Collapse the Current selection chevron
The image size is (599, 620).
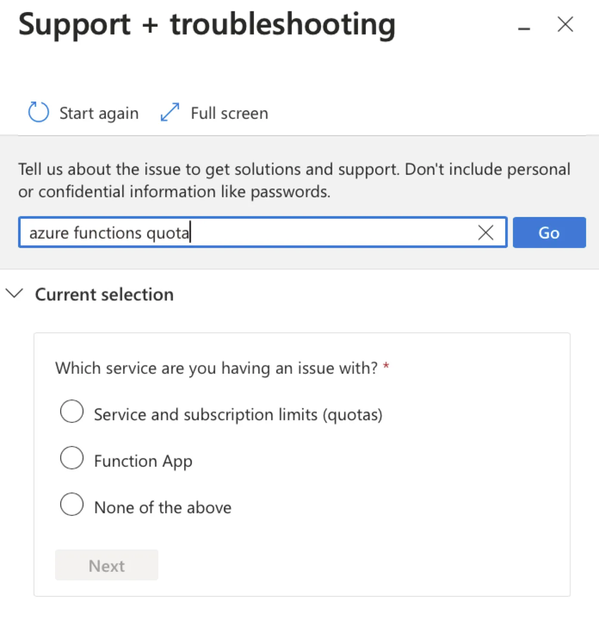(x=14, y=294)
